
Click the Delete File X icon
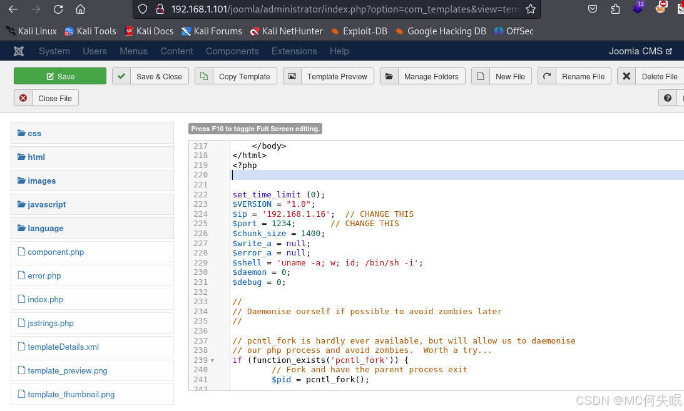(626, 76)
